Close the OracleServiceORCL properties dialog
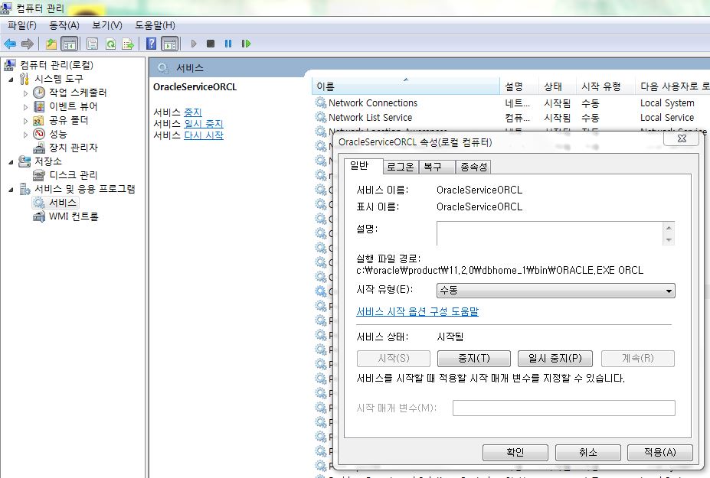The height and width of the screenshot is (478, 710). tap(682, 138)
